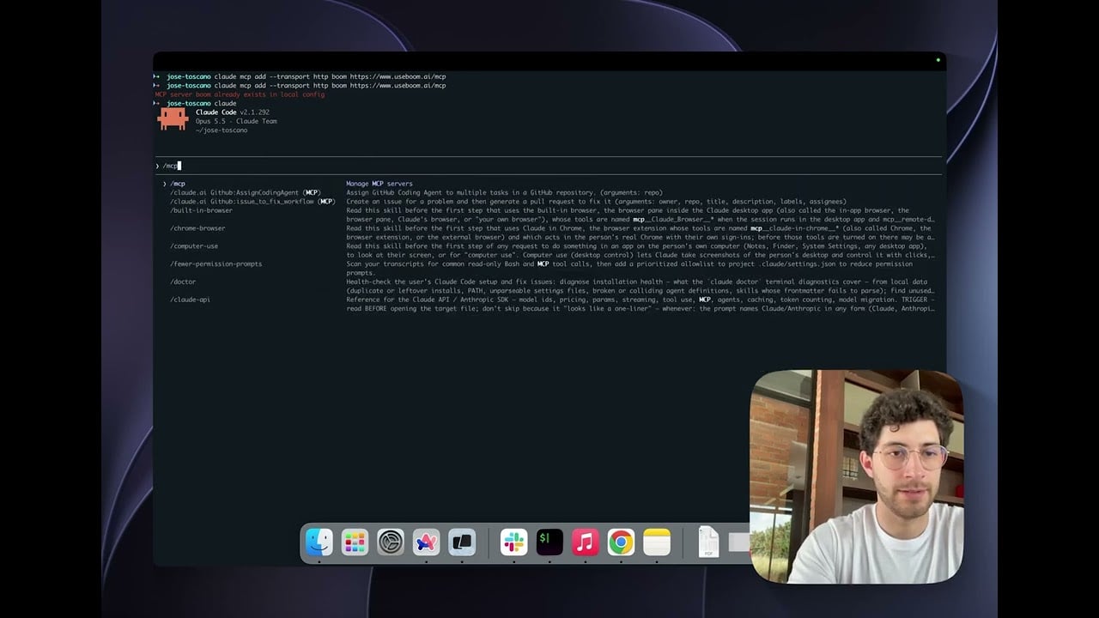Click the red 'MCP server boom already exists' error

[240, 94]
